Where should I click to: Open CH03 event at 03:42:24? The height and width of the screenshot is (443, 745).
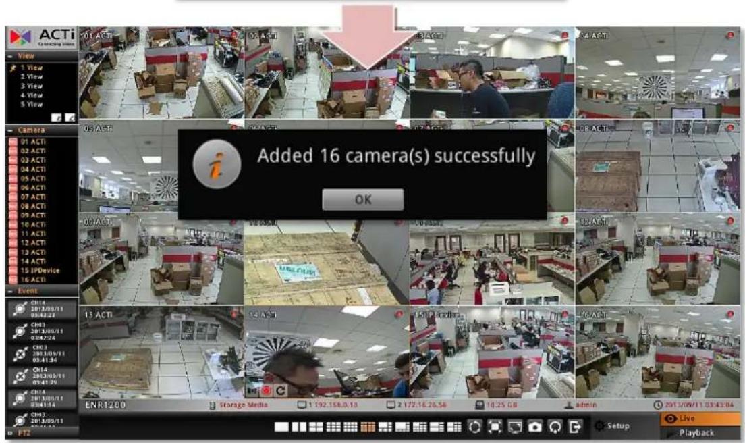pyautogui.click(x=42, y=332)
